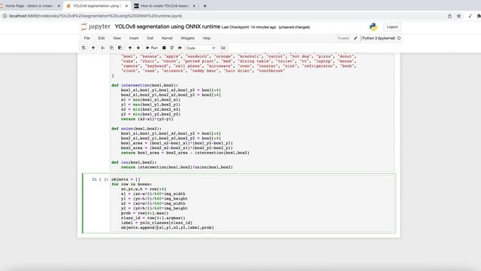
Task: Click the 'for row in boxes:' line
Action: pos(132,184)
